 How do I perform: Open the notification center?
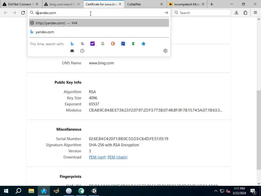(253, 191)
